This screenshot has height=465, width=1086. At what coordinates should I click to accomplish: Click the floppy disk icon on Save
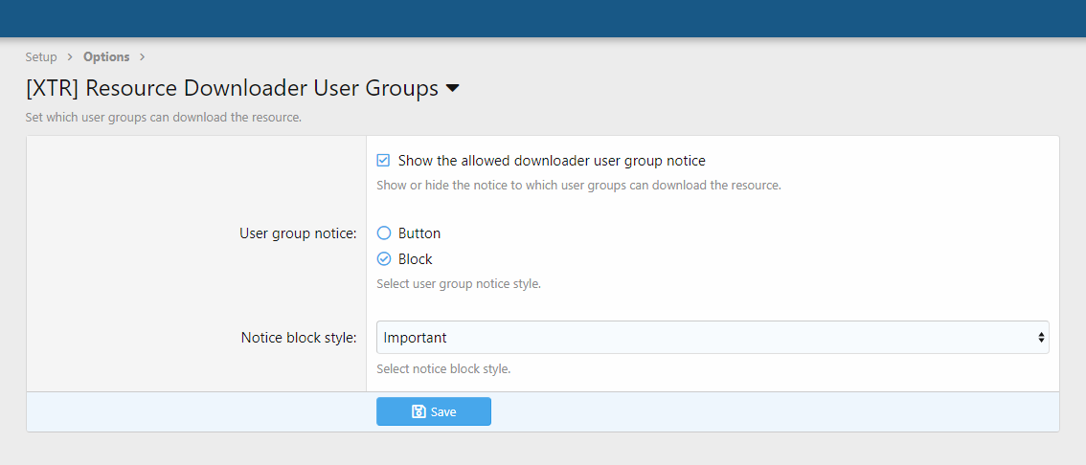point(419,411)
